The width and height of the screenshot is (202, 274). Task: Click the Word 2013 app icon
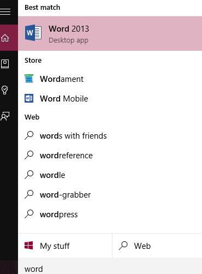click(x=33, y=33)
